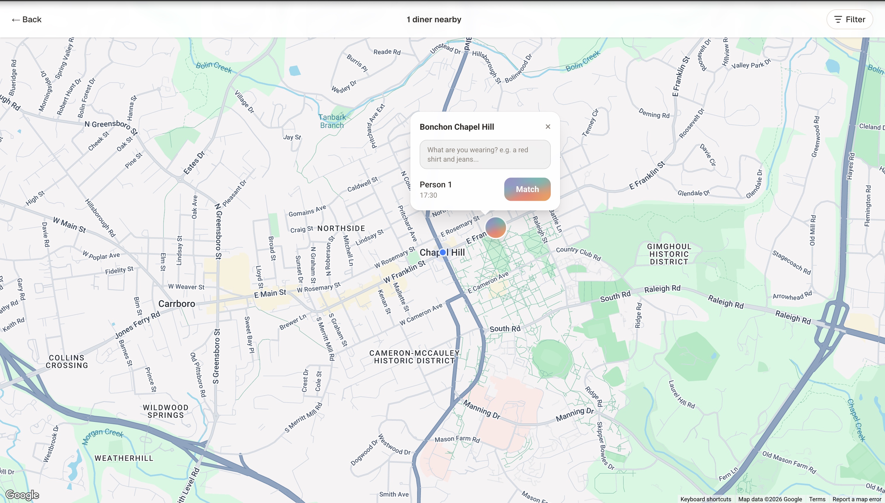The height and width of the screenshot is (503, 885).
Task: Click the Back arrow button
Action: 27,20
